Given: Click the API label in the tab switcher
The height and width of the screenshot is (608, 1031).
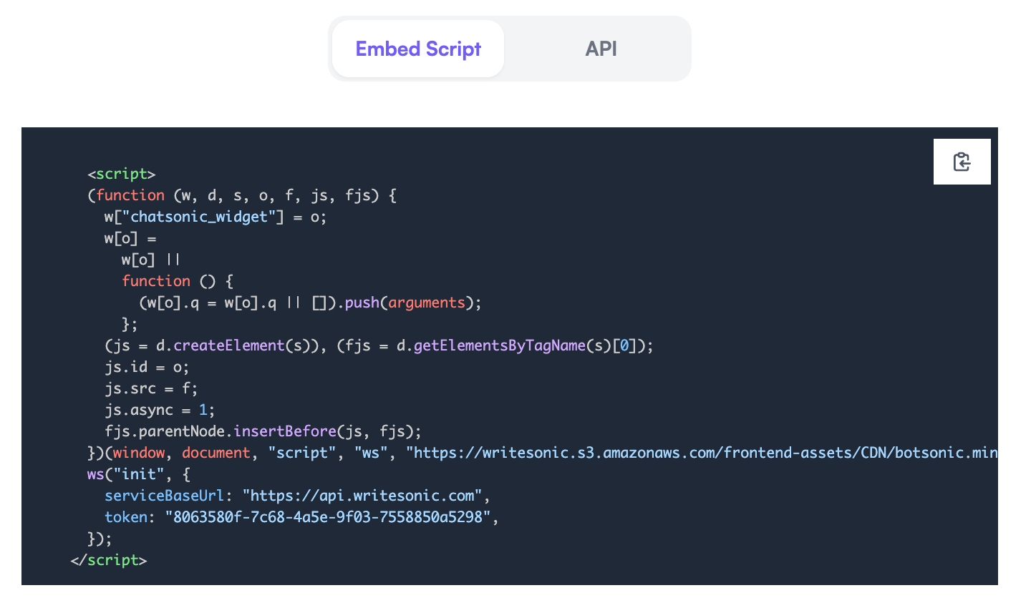Looking at the screenshot, I should pos(601,49).
